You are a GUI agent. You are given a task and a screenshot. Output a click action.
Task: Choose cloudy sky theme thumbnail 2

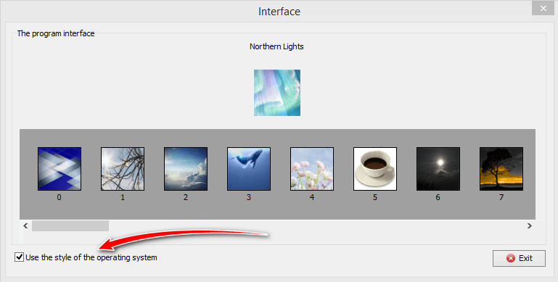(186, 169)
